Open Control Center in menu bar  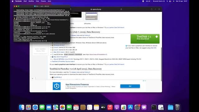[170, 1]
